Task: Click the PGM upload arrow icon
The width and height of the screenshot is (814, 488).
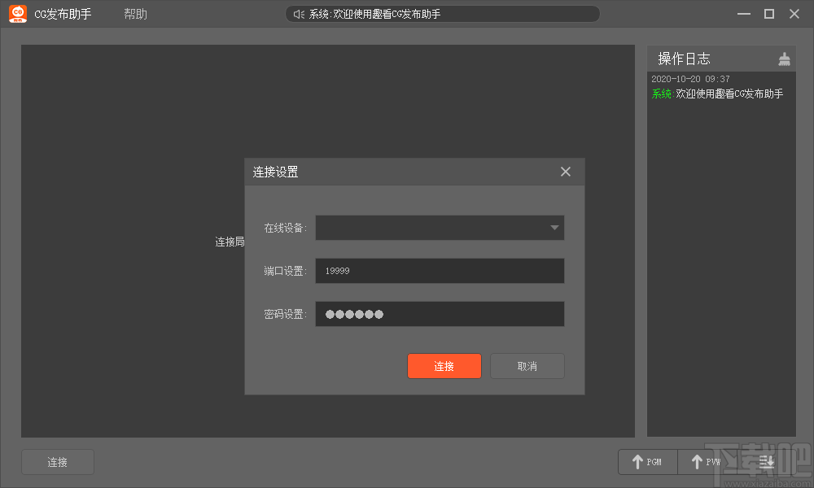Action: tap(637, 461)
